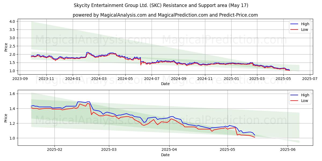This screenshot has height=161, width=322.
Task: Click red line sample in bottom legend
Action: point(295,101)
